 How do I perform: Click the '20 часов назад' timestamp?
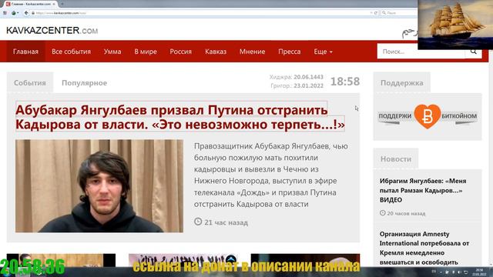(406, 213)
